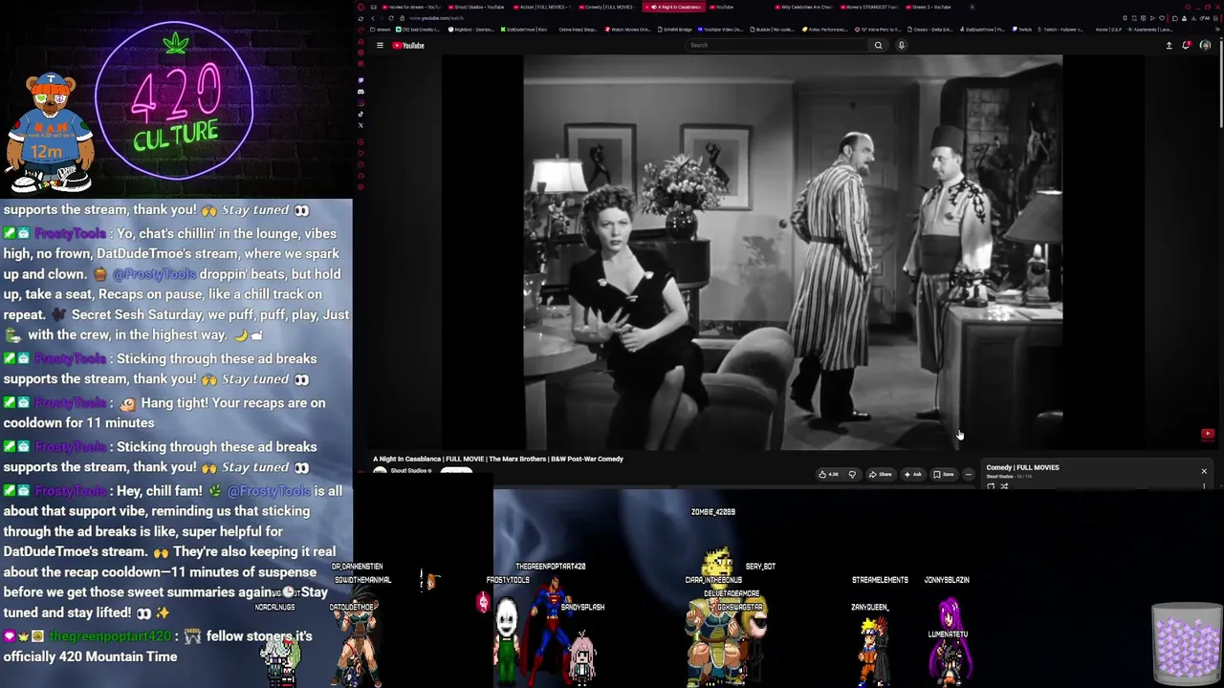The width and height of the screenshot is (1224, 688).
Task: Click the A Night in Casablanca video title
Action: pyautogui.click(x=498, y=459)
